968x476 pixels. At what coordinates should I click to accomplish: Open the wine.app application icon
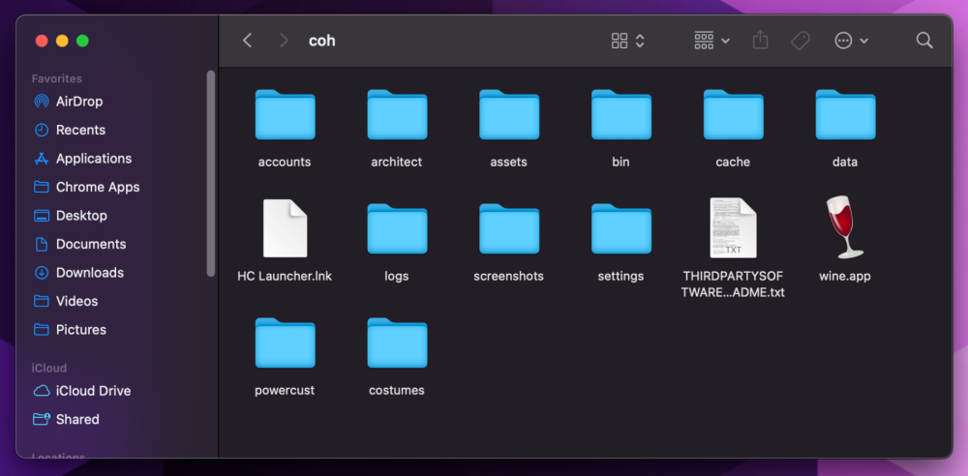844,228
